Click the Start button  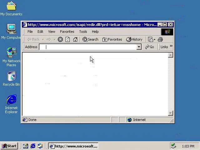tap(9, 146)
